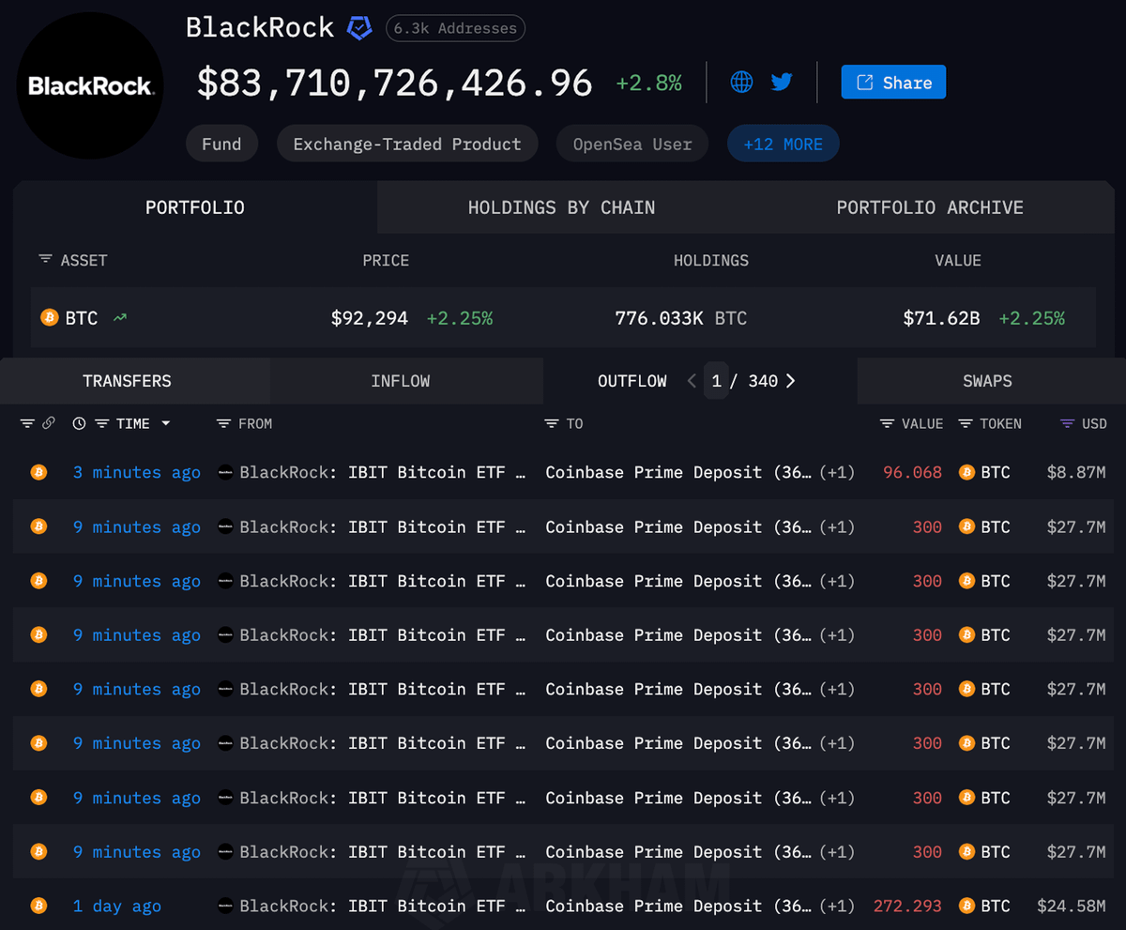Switch to the PORTFOLIO tab

(x=195, y=207)
